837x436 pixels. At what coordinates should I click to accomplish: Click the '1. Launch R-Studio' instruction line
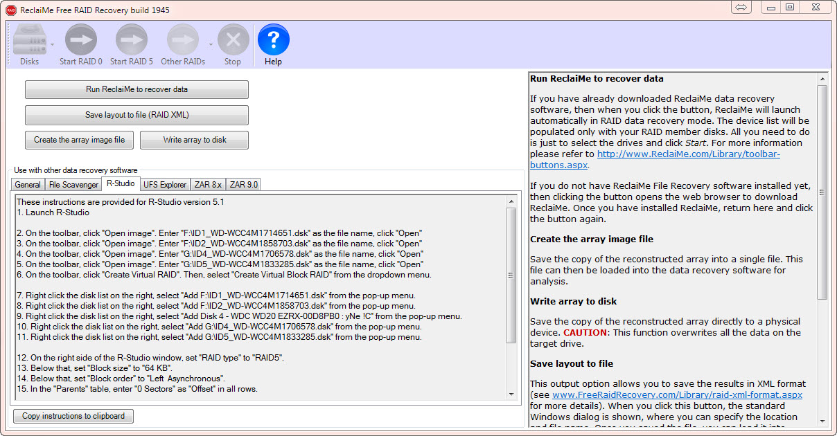tap(53, 212)
